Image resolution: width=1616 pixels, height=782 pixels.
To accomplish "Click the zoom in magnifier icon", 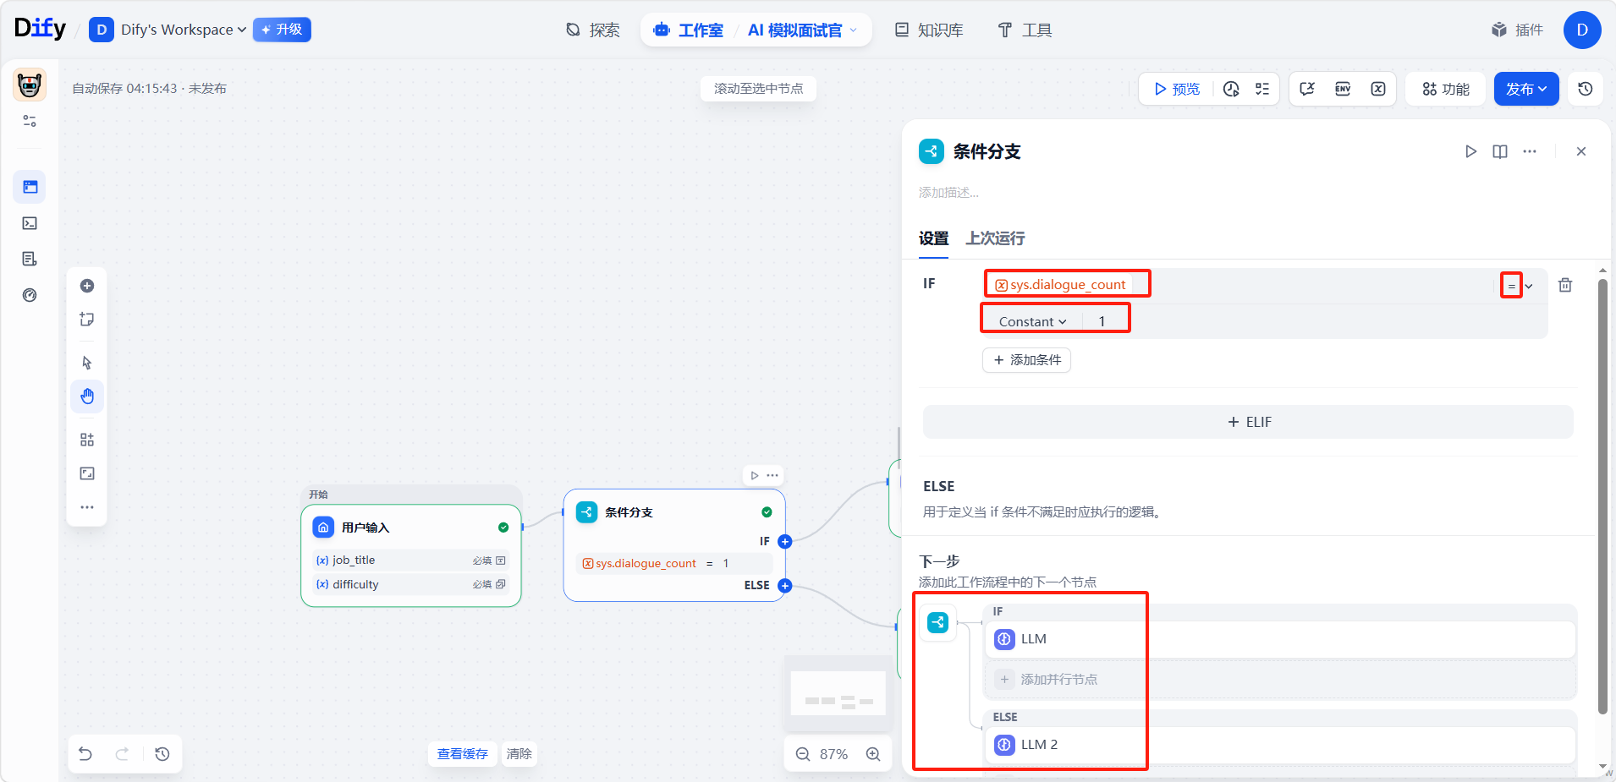I will coord(873,754).
